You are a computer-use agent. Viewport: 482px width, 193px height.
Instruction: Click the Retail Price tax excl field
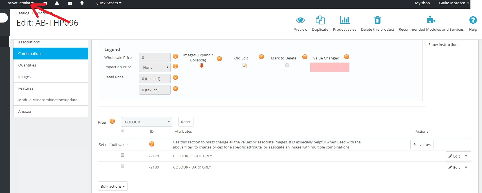(x=155, y=79)
